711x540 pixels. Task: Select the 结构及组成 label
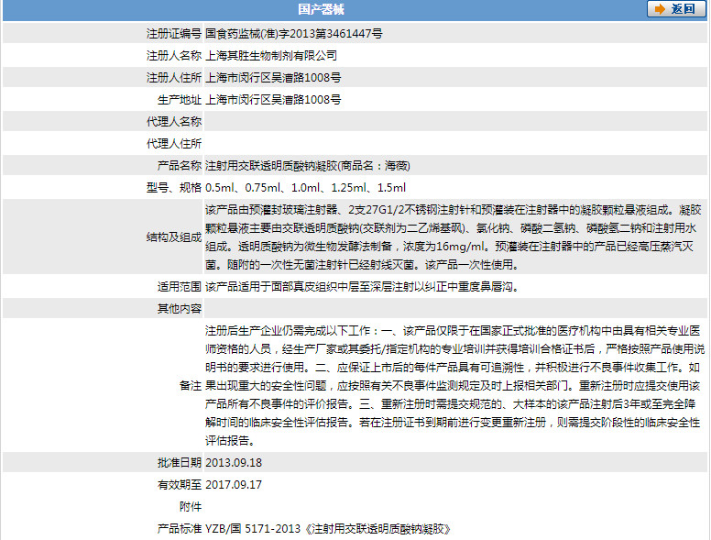(174, 237)
